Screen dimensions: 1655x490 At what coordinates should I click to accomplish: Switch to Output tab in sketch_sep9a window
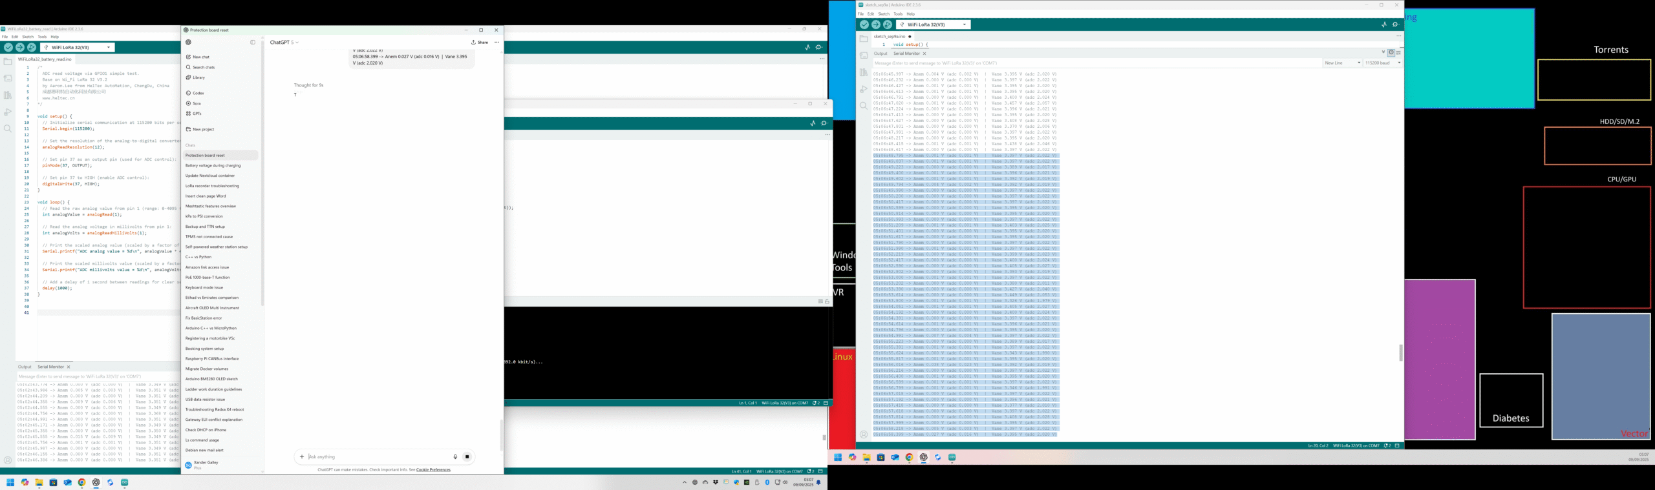click(881, 54)
